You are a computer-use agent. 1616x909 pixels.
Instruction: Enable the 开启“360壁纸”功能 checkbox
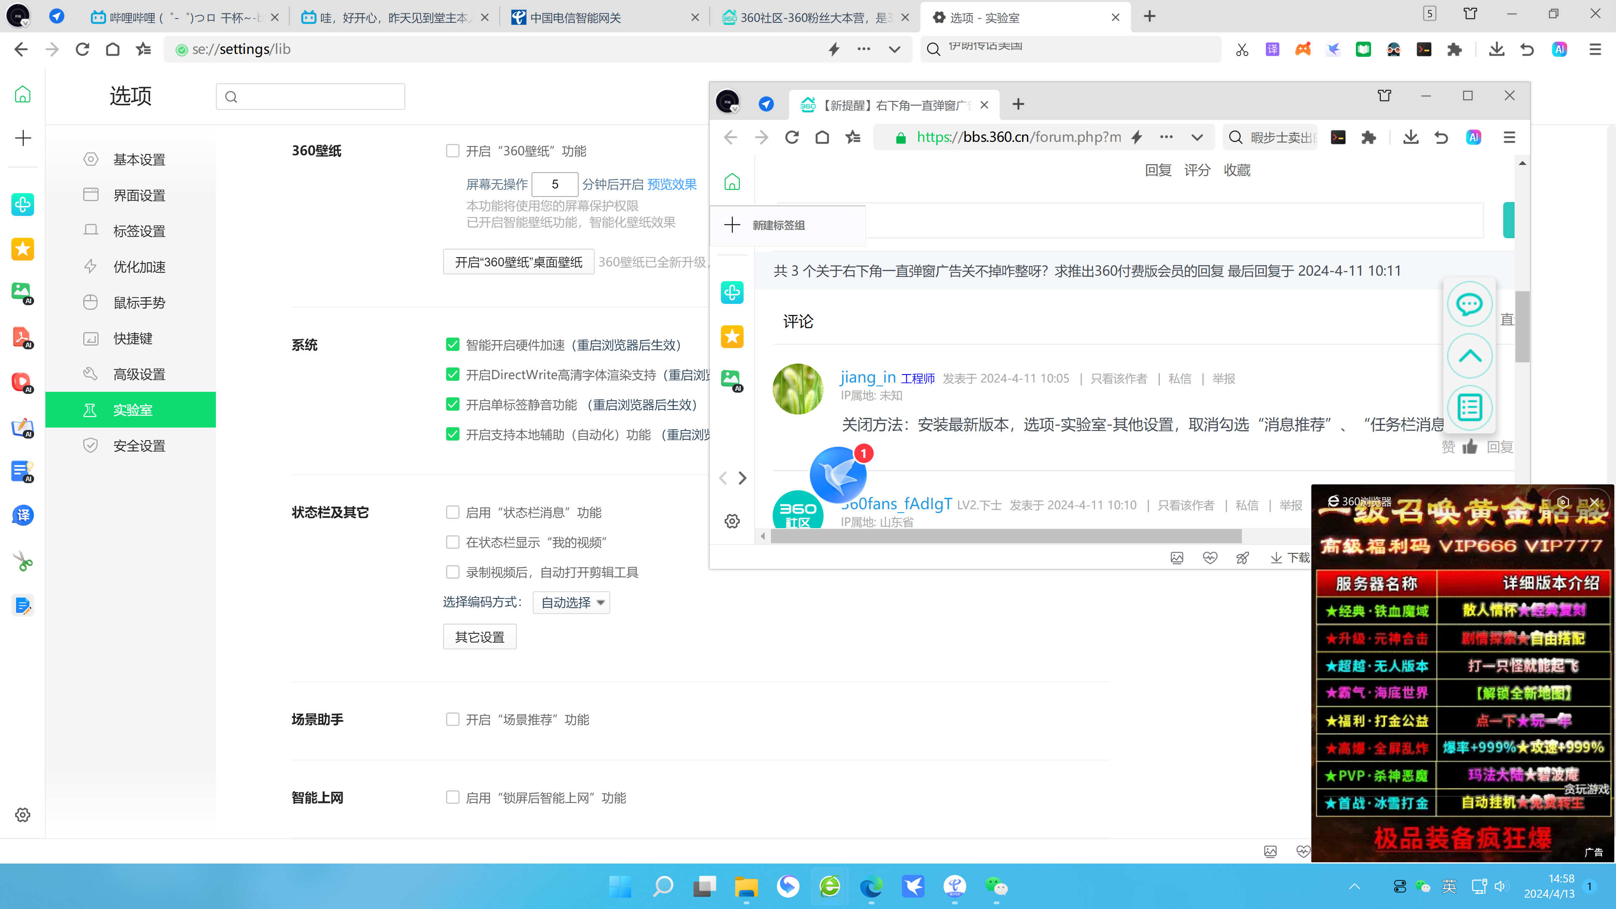[452, 151]
